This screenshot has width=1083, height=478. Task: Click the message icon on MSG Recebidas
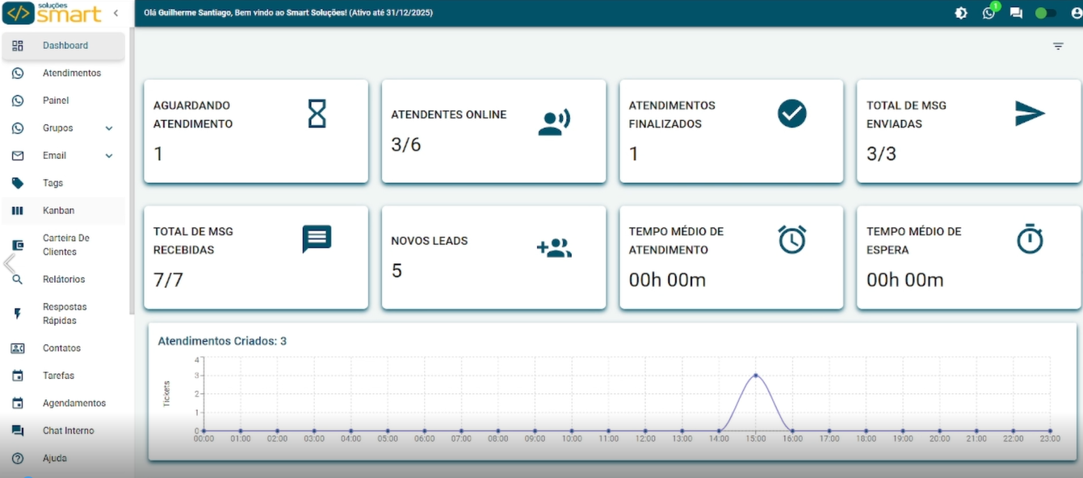pos(317,239)
